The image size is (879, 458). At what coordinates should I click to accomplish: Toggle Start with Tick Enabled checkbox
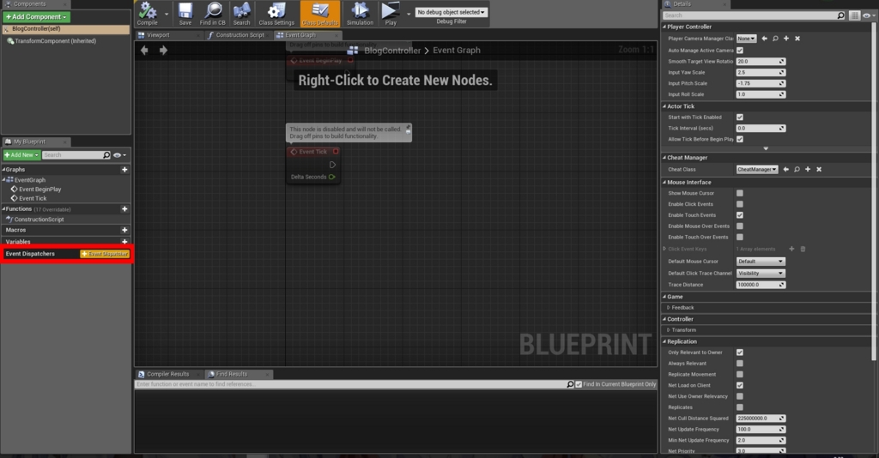(x=739, y=117)
